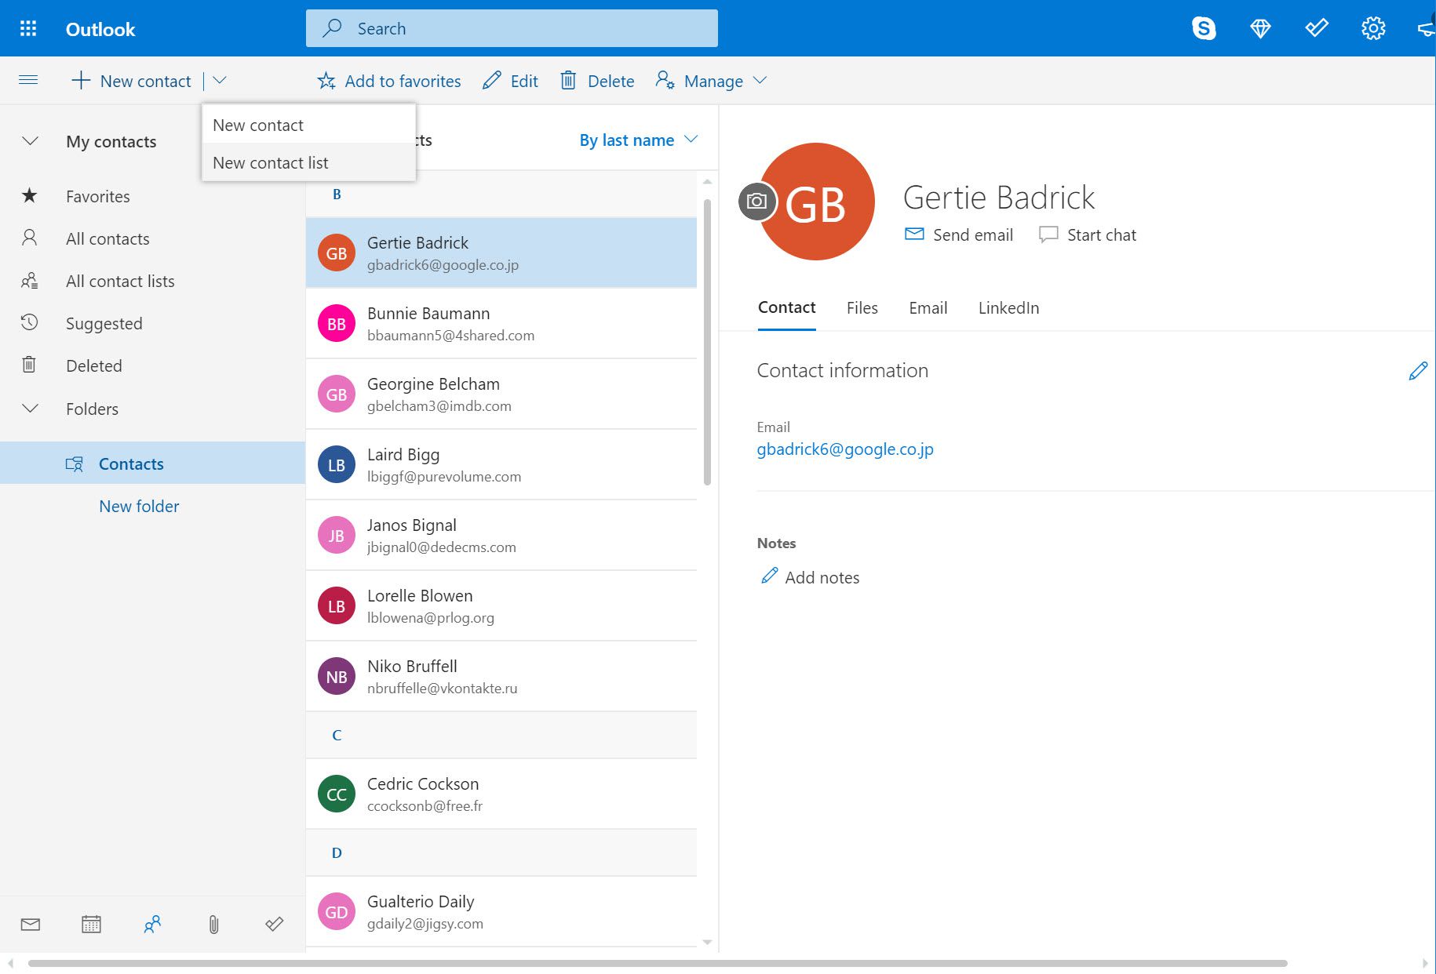Select Bunnie Baumann's BB avatar

pyautogui.click(x=337, y=324)
